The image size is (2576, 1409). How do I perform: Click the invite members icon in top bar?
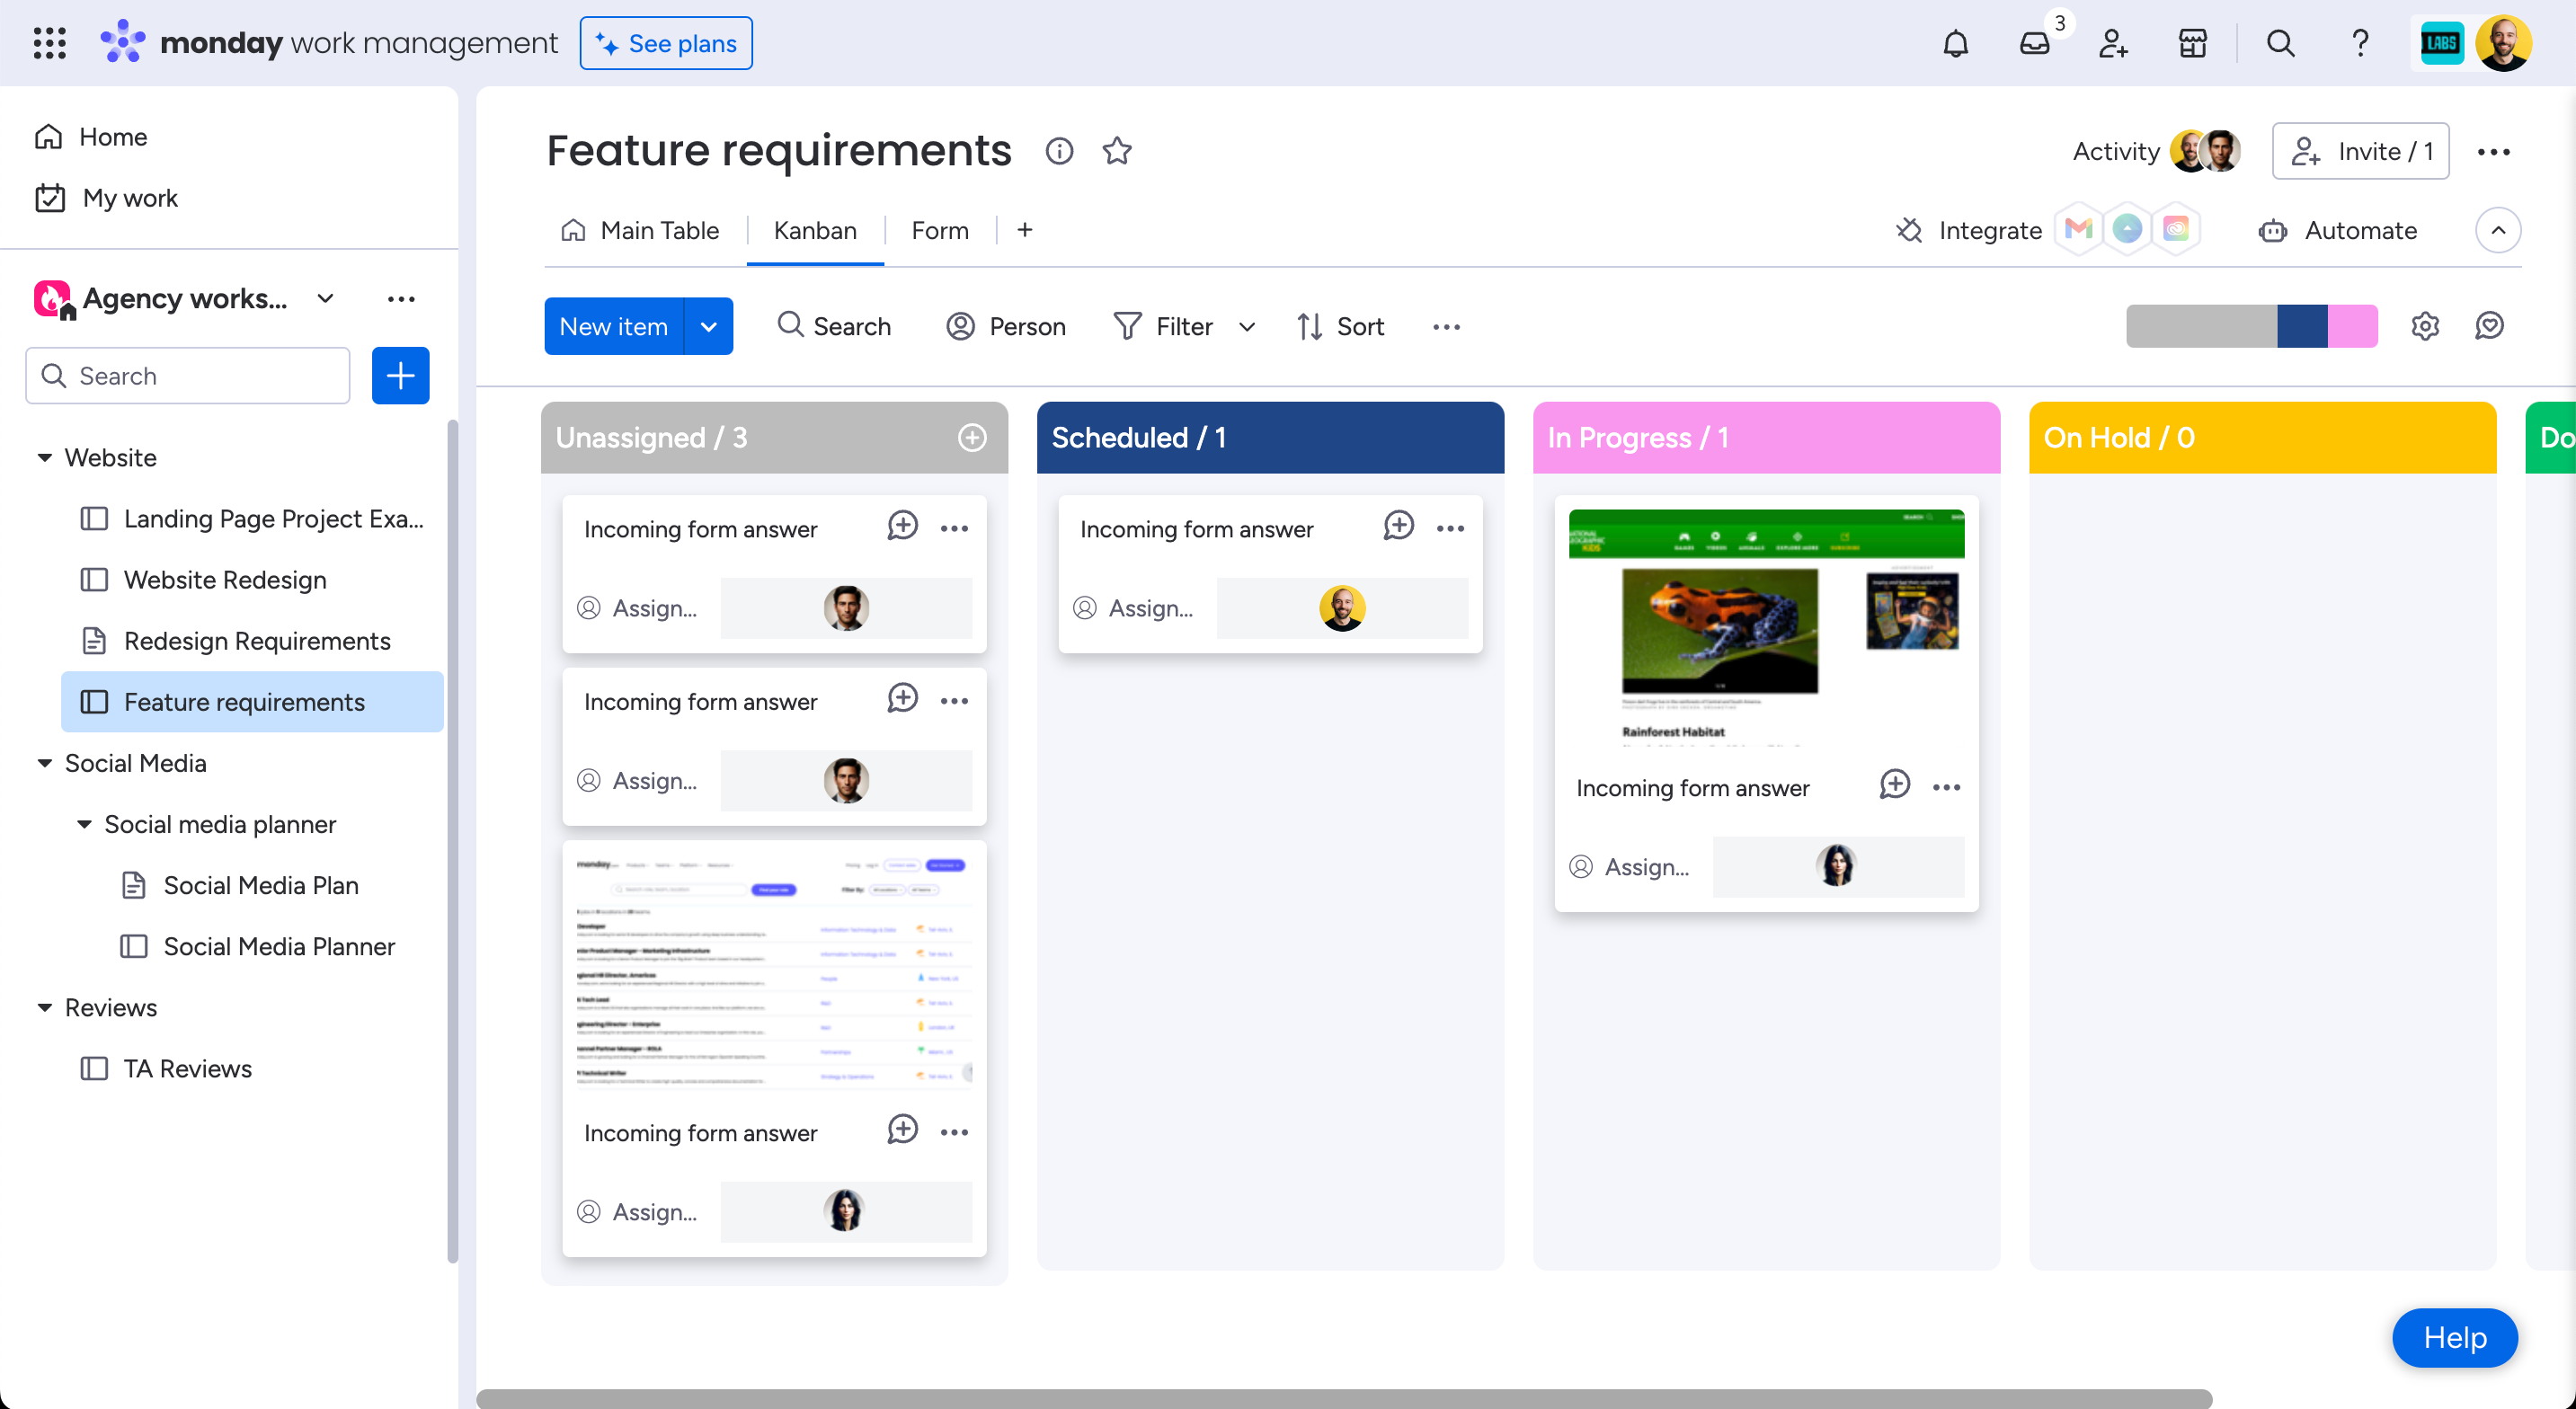click(2113, 43)
